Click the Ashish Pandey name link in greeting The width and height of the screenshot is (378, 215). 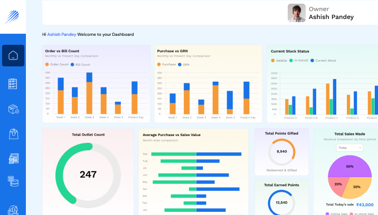click(62, 34)
